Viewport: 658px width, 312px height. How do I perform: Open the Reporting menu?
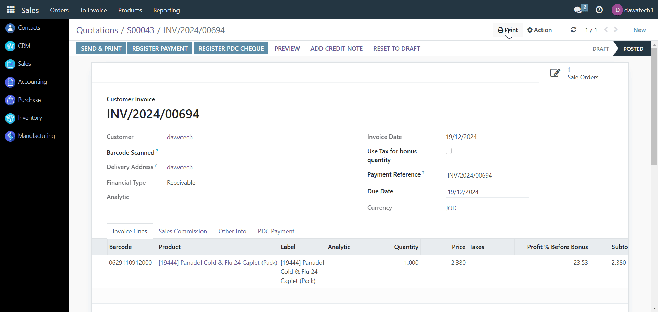(x=167, y=10)
